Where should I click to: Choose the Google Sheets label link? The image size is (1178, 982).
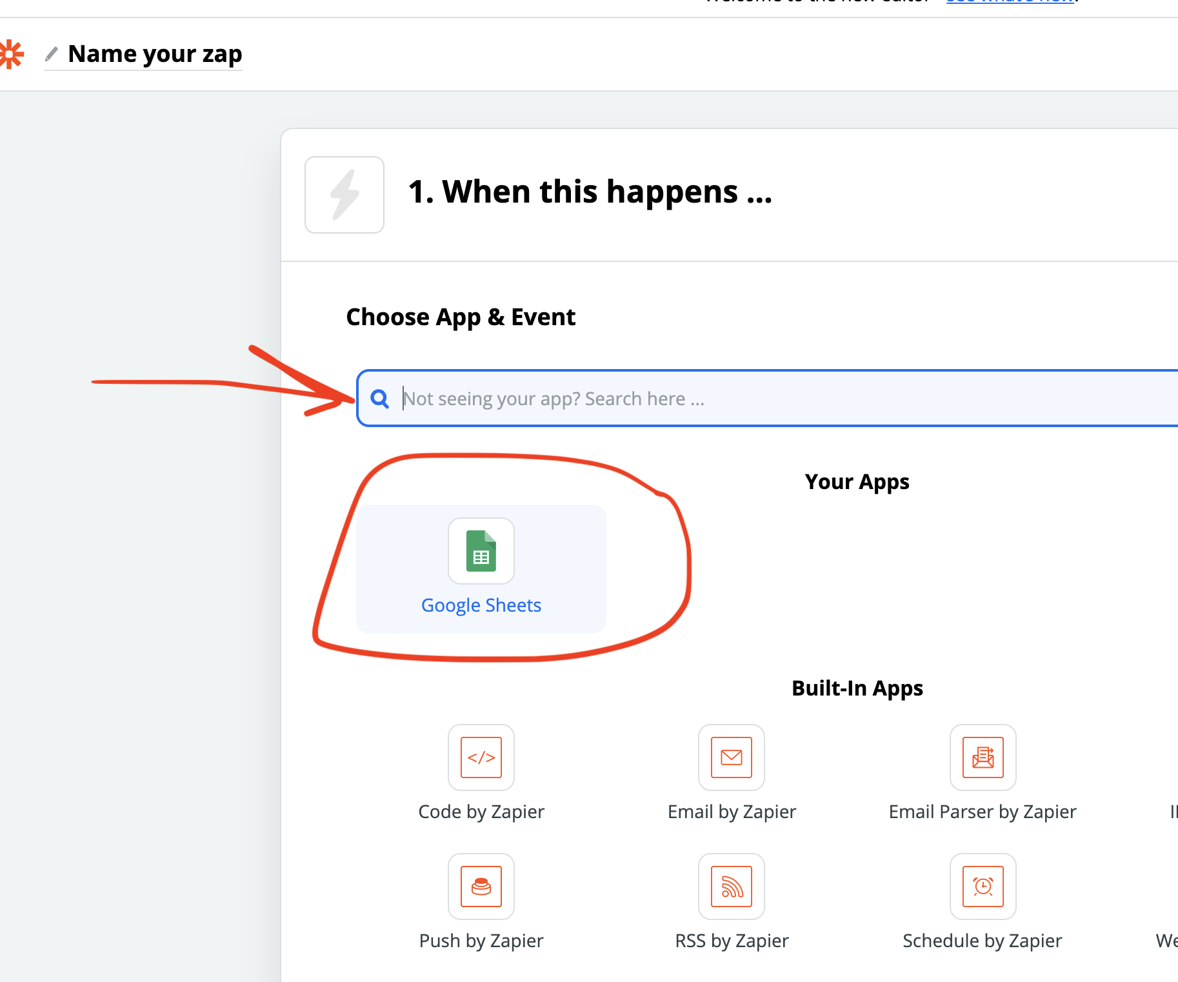pos(481,605)
